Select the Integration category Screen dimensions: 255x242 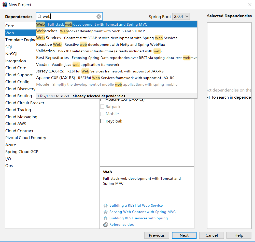point(21,61)
